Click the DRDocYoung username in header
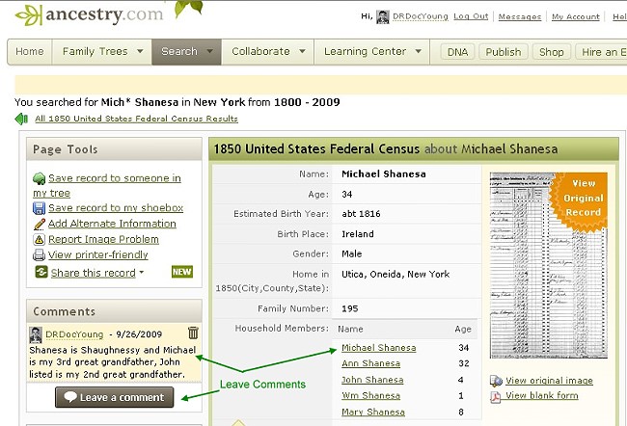627x426 pixels. [x=421, y=16]
